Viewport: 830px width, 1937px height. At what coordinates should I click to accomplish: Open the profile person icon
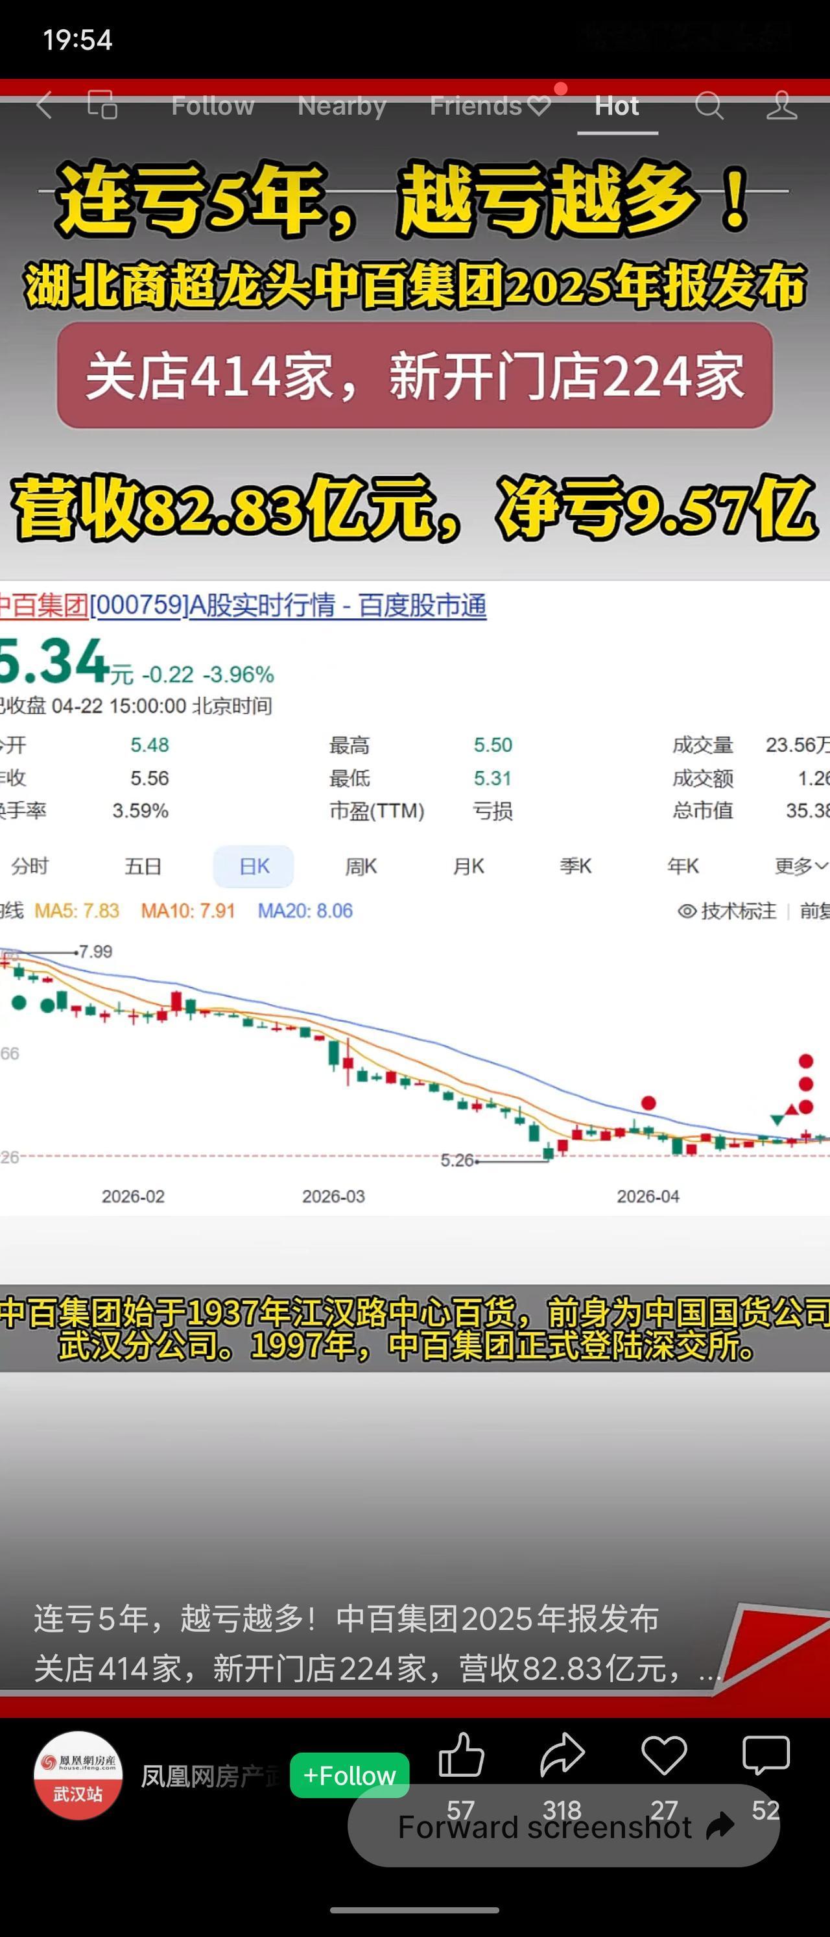pos(781,105)
